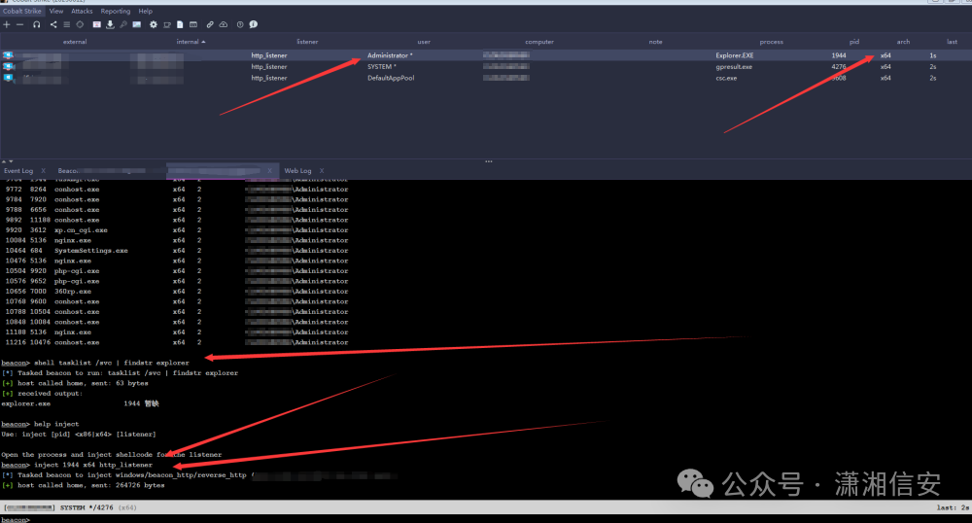Click the three-dot splitter handle
This screenshot has width=972, height=523.
[489, 161]
